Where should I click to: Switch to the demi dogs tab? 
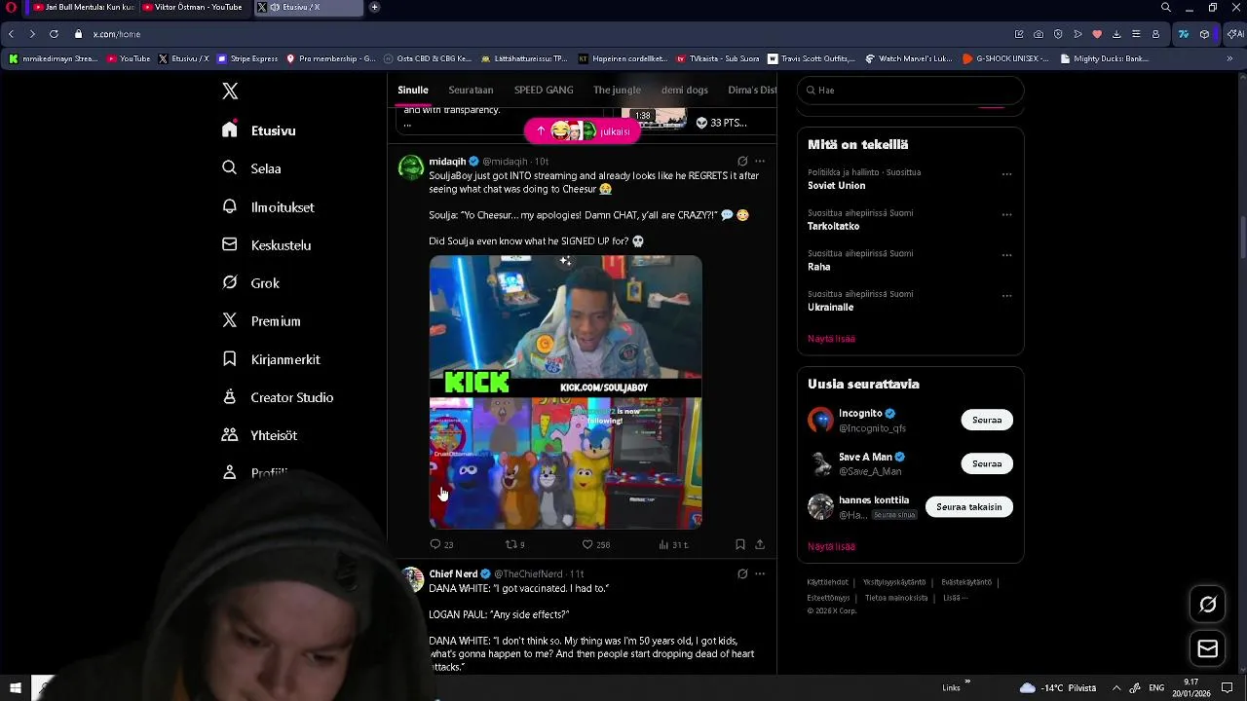coord(685,90)
